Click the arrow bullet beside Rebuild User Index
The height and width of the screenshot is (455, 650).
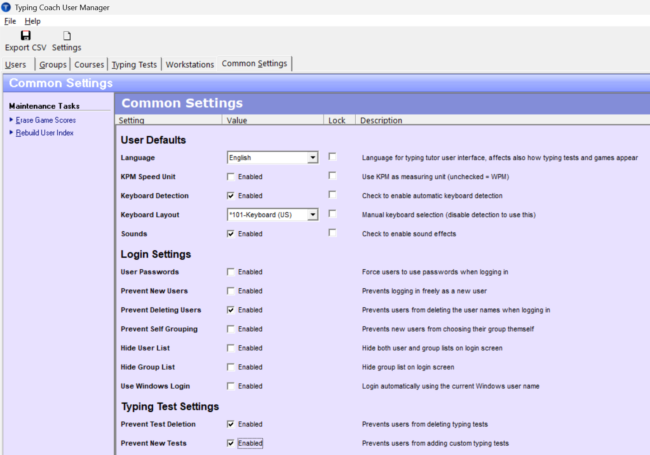pos(11,132)
